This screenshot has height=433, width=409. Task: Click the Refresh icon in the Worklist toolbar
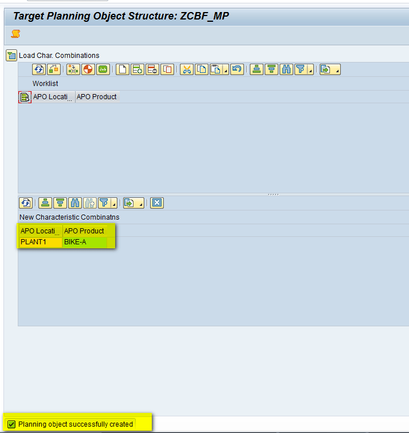tap(38, 69)
